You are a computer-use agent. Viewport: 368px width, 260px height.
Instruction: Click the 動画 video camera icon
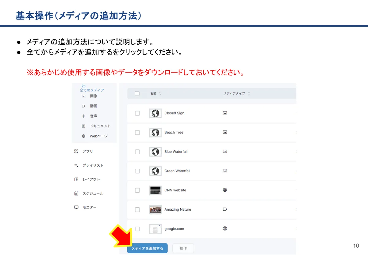(83, 106)
